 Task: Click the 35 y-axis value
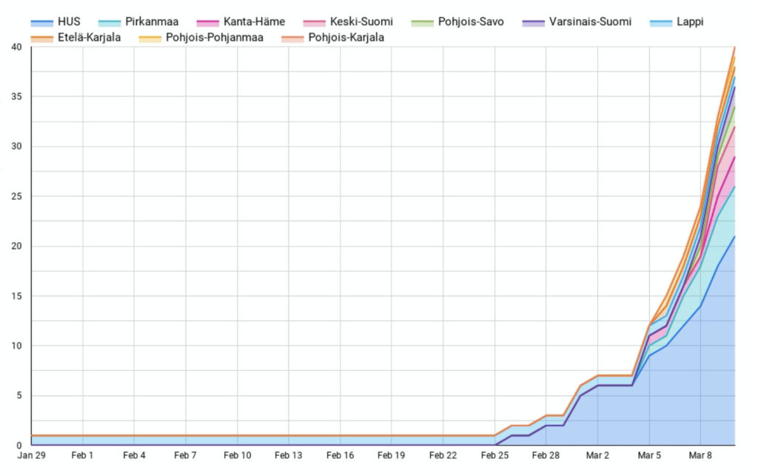[16, 97]
